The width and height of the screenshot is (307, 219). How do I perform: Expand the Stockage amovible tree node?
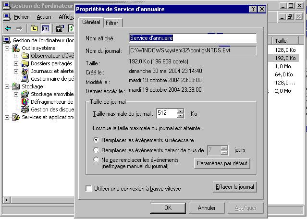pos(16,94)
